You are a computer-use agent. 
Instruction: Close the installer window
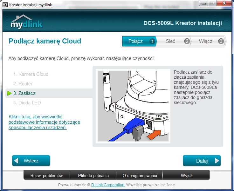[224, 3]
